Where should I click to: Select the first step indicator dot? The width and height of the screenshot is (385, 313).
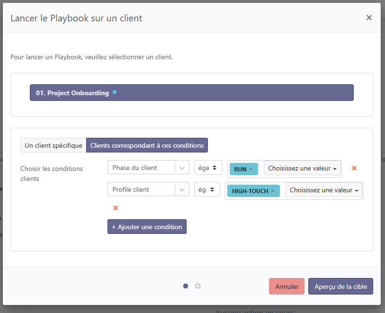pos(186,286)
